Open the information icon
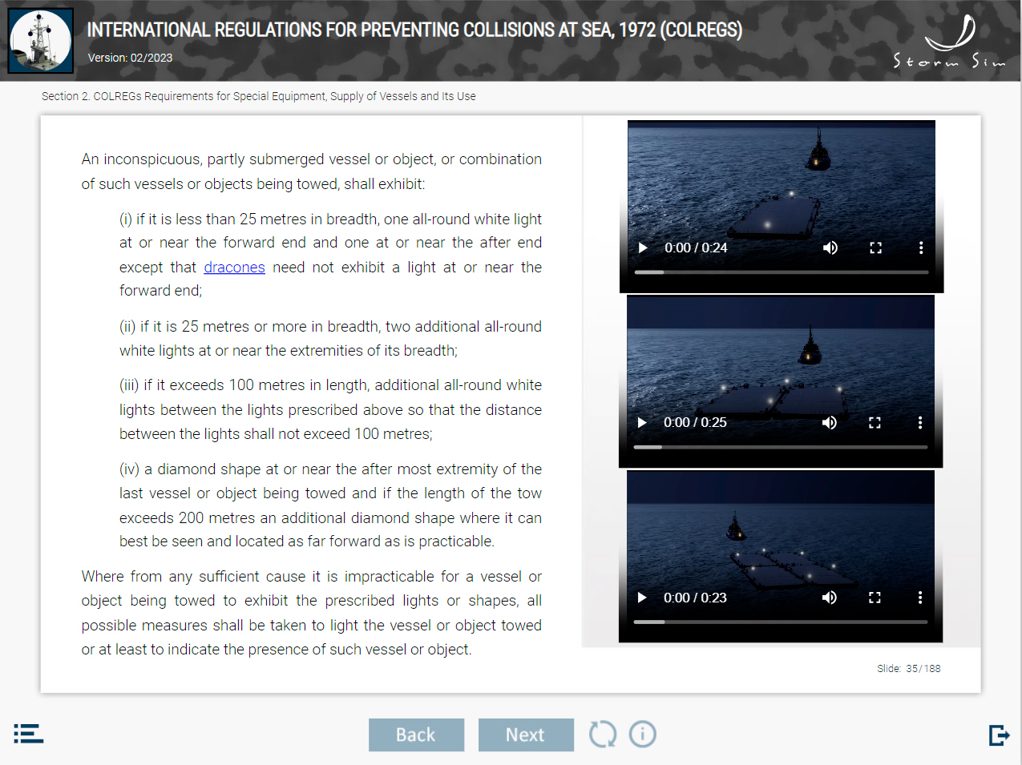Image resolution: width=1022 pixels, height=765 pixels. (642, 734)
